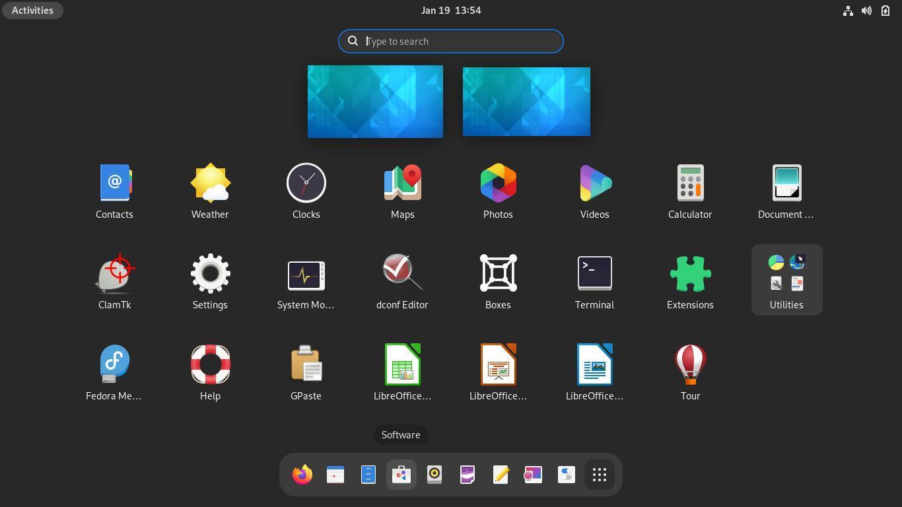Launch LibreOffice Calc spreadsheet icon
This screenshot has height=507, width=902.
(x=402, y=364)
